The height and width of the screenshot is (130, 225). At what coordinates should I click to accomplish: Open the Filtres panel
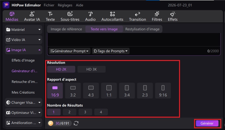[x=157, y=17]
